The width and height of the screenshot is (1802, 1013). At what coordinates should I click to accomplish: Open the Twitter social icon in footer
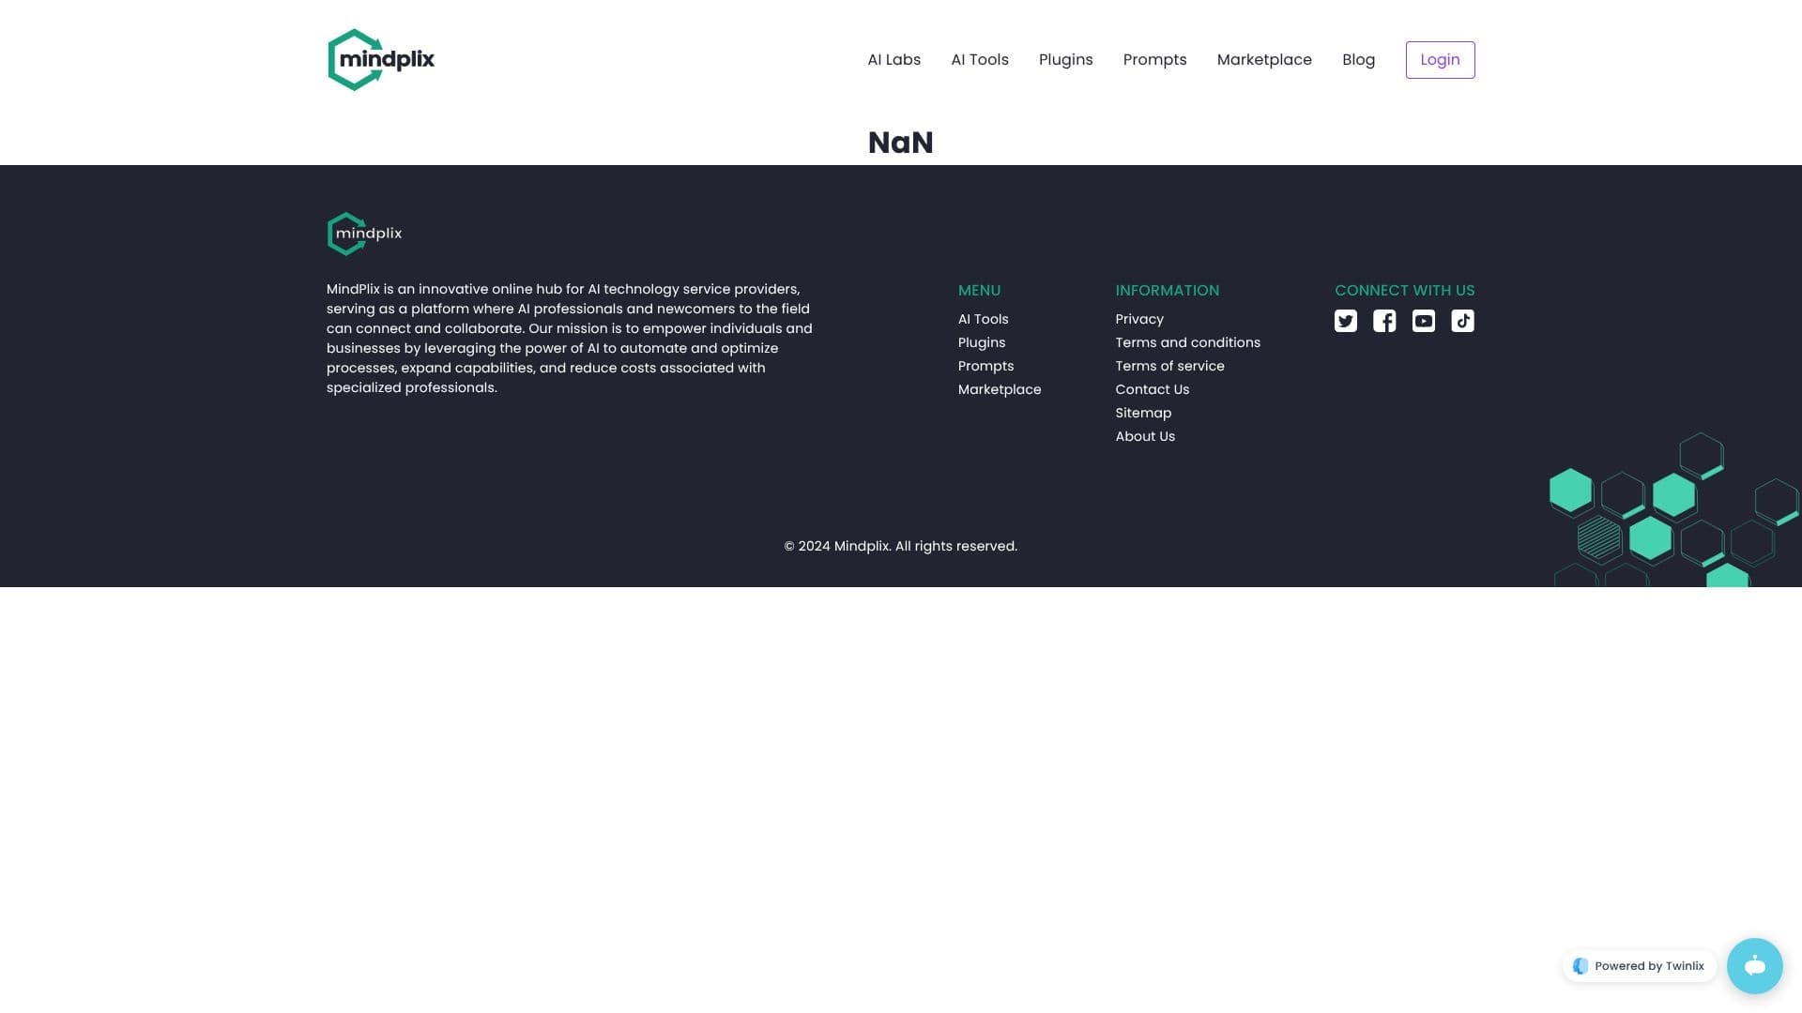tap(1345, 321)
